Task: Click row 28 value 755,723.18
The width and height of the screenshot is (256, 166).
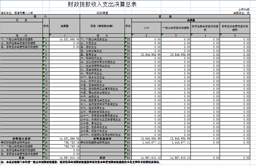Action: pos(65,143)
